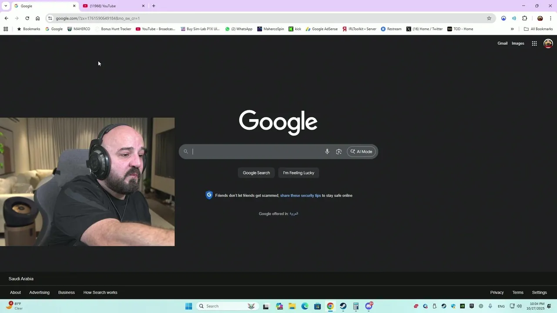Screen dimensions: 557x313
Task: Click the taskbar Search box
Action: [x=227, y=306]
